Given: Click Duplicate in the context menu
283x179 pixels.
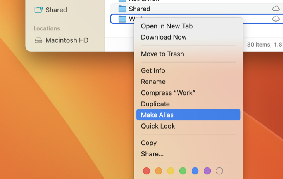Looking at the screenshot, I should pos(155,104).
